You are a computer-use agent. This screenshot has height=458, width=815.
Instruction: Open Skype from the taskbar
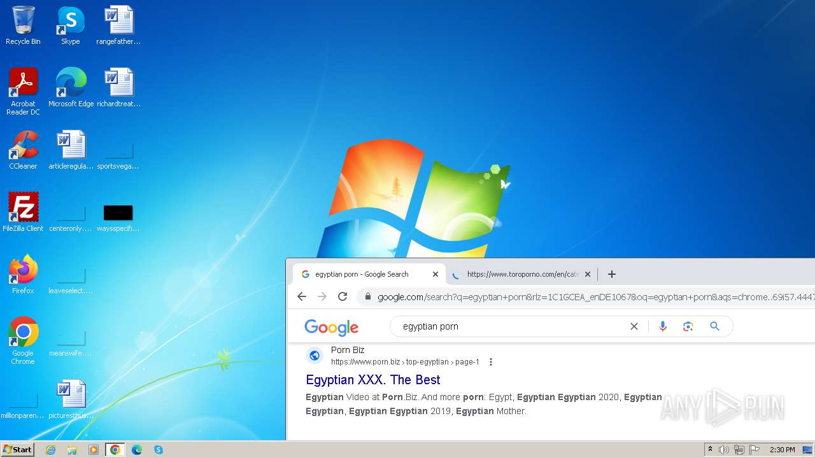click(159, 450)
